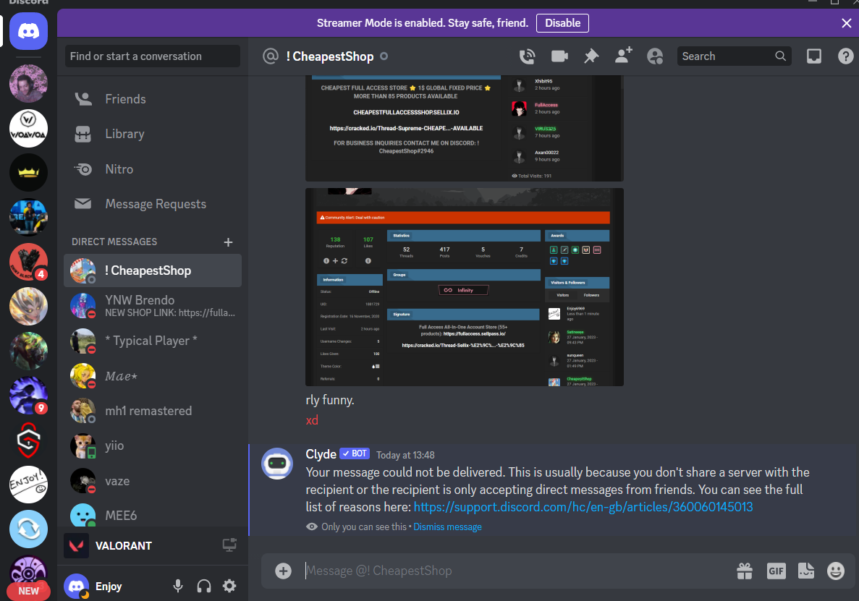The image size is (859, 601).
Task: Open the Mae conversation
Action: point(153,376)
